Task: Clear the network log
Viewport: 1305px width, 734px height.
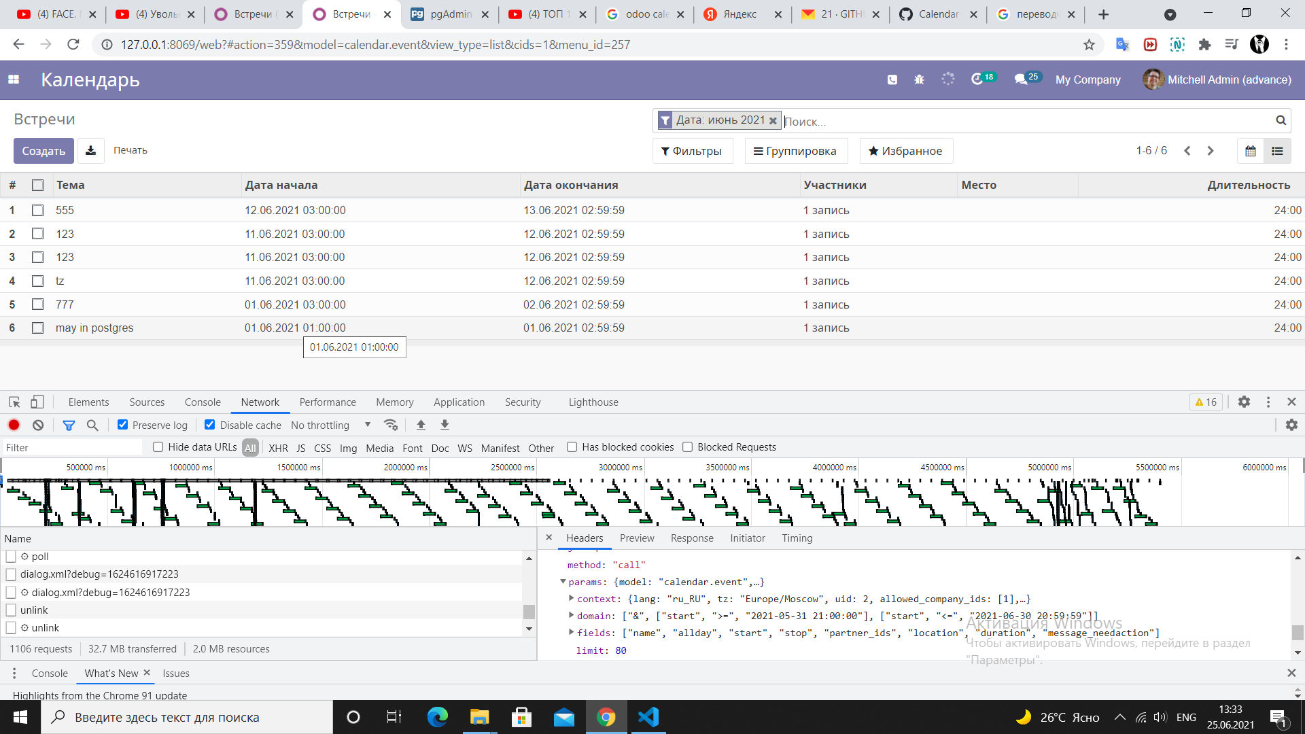Action: tap(37, 425)
